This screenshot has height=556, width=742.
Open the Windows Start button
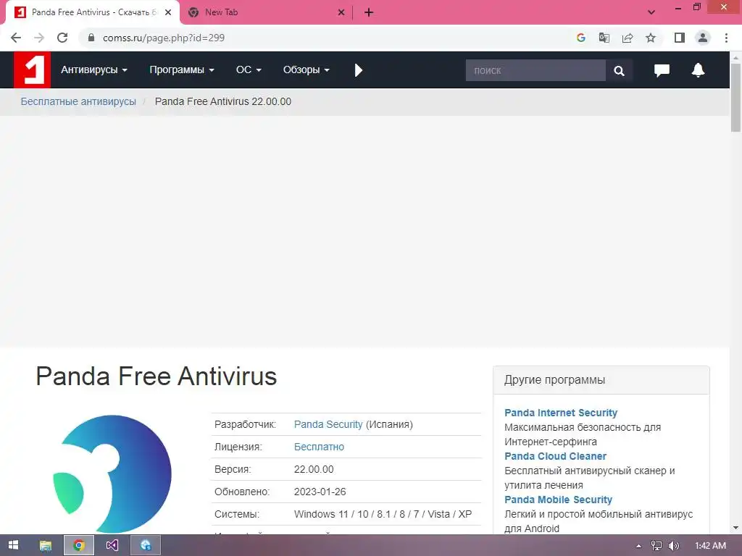[13, 545]
